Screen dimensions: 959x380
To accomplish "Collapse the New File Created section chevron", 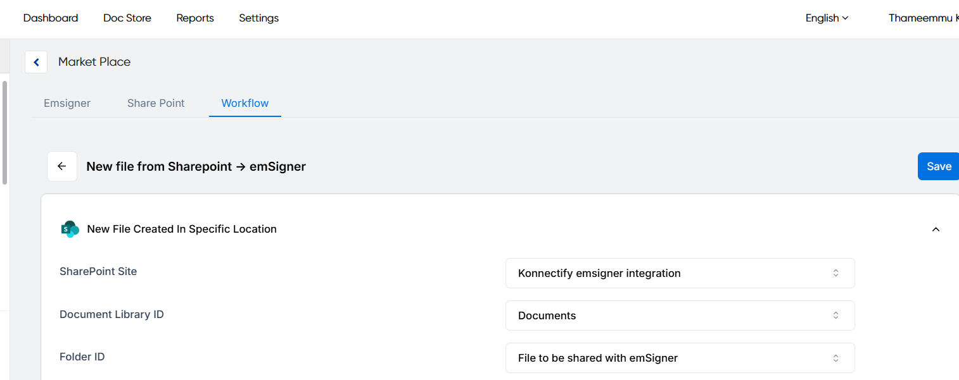I will (936, 230).
